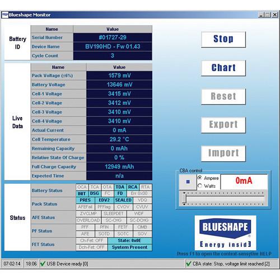Click the OVERLOAD AFE status flag
Image resolution: width=280 pixels, height=280 pixels.
click(x=88, y=220)
